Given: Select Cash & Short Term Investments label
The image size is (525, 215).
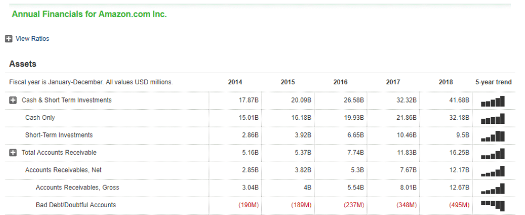Looking at the screenshot, I should tap(67, 100).
